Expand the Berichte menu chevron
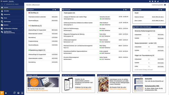This screenshot has width=169, height=95. click(22, 25)
